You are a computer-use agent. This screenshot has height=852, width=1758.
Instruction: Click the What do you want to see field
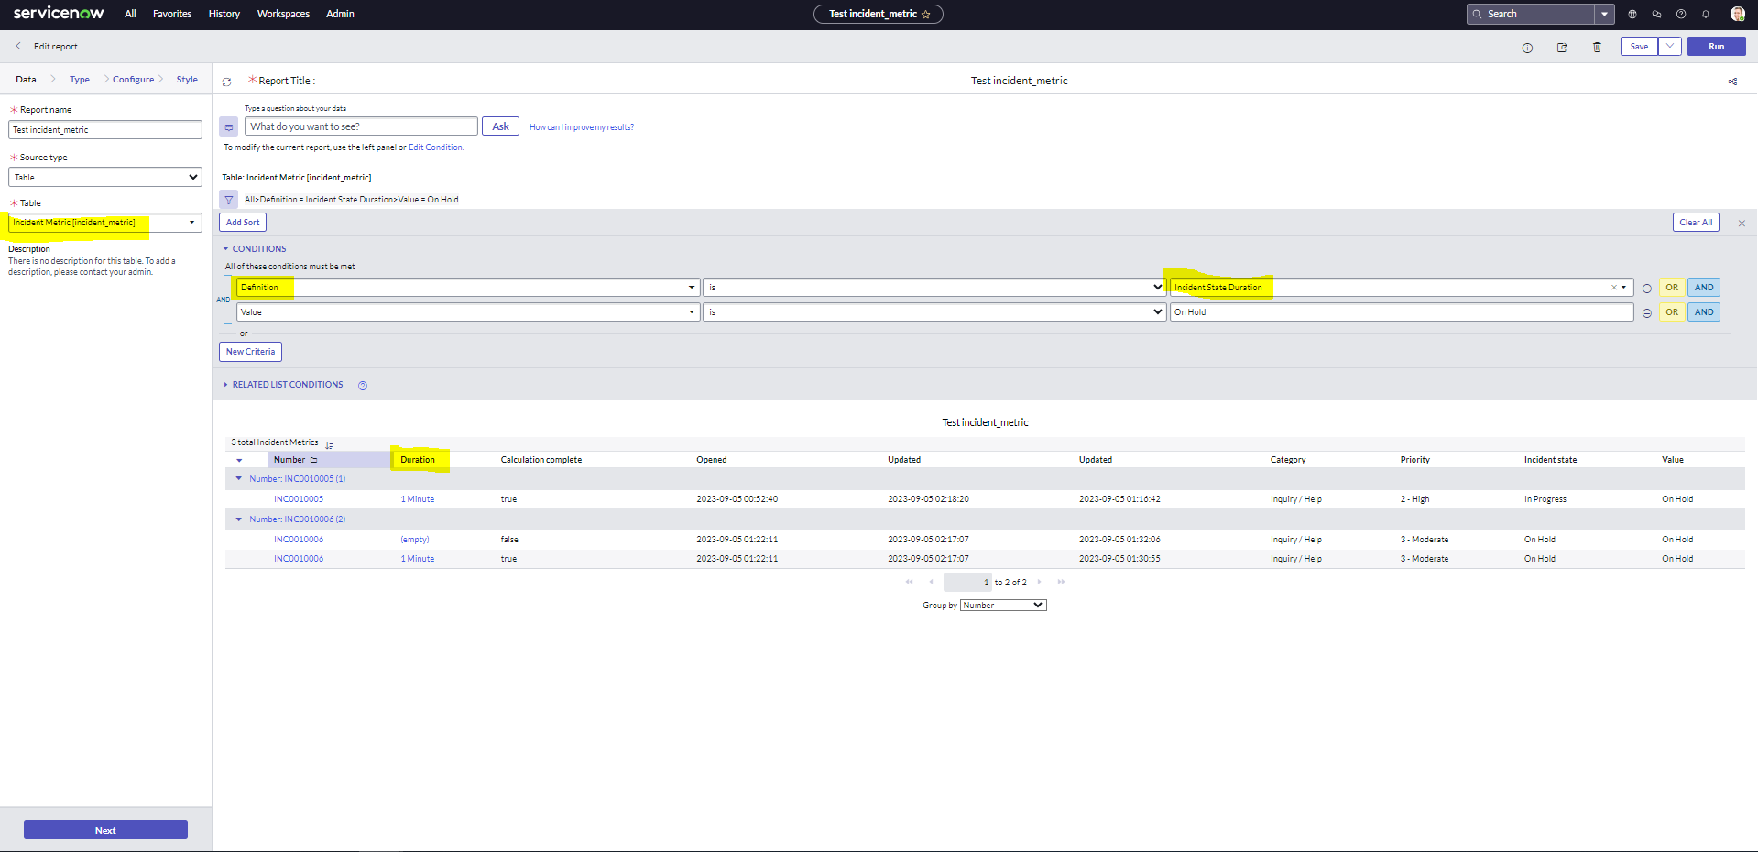361,126
